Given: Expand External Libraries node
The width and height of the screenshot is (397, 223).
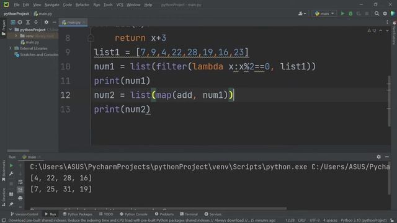Looking at the screenshot, I should point(11,48).
